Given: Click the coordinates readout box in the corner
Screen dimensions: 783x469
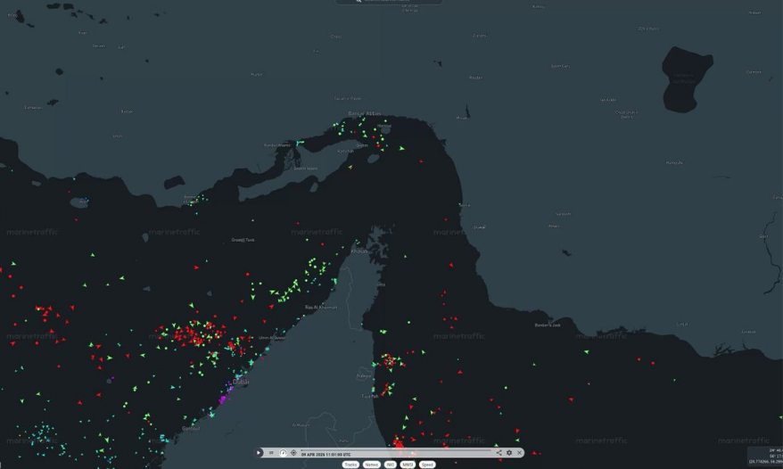Looking at the screenshot, I should [765, 456].
